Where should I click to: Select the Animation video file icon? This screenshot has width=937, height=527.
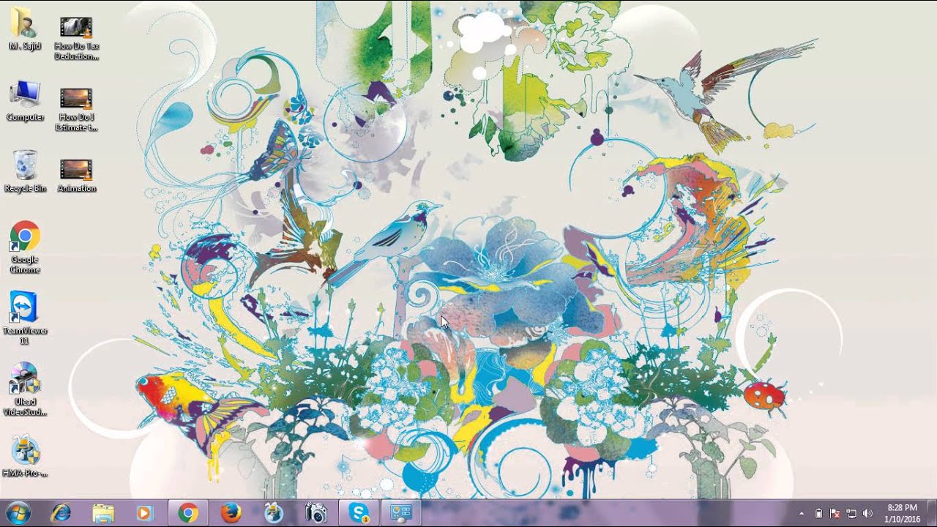point(76,176)
